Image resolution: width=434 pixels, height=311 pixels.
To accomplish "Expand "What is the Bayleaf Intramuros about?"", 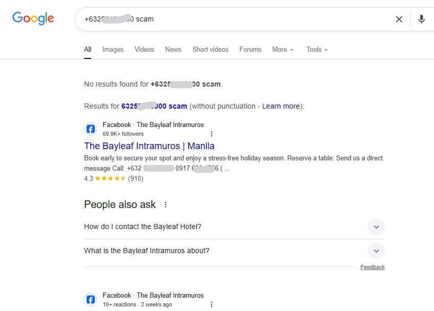I will click(376, 251).
